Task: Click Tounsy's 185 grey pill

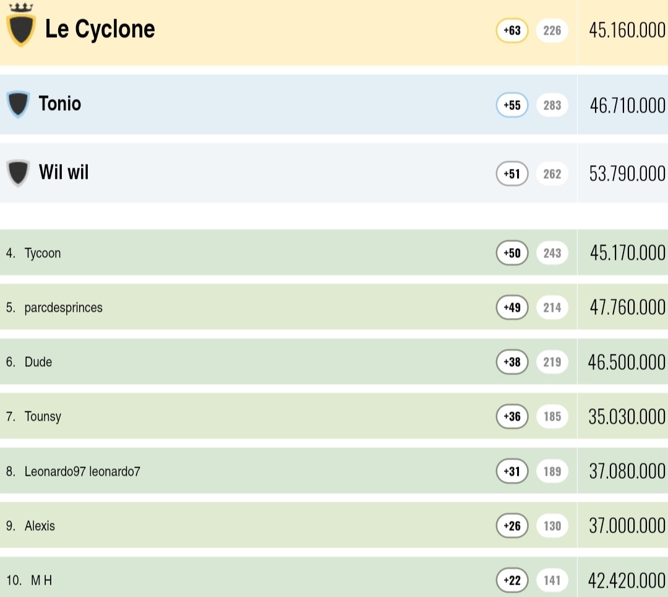Action: point(552,416)
